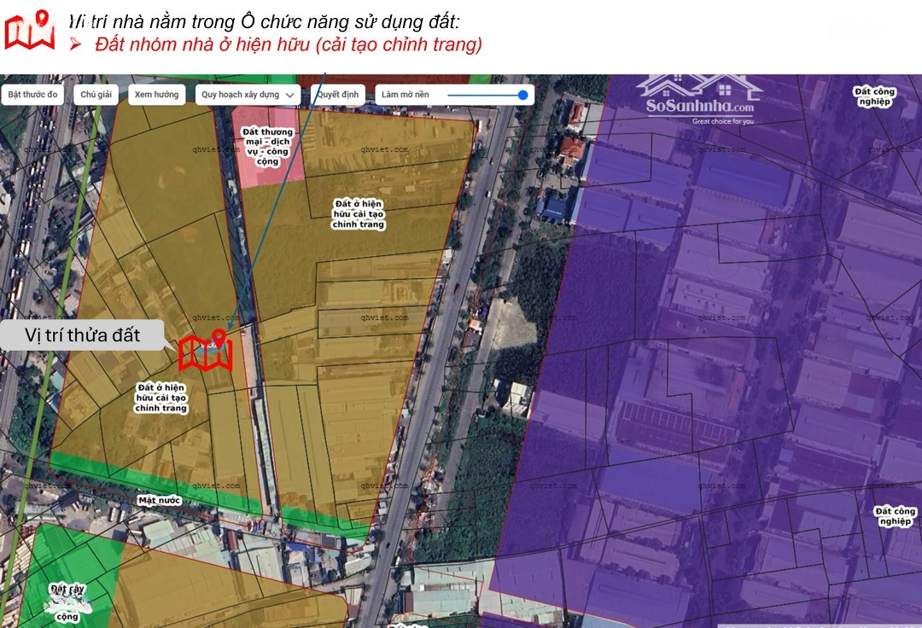The height and width of the screenshot is (628, 922).
Task: Show the legend with 'Chú giải'
Action: coord(97,95)
